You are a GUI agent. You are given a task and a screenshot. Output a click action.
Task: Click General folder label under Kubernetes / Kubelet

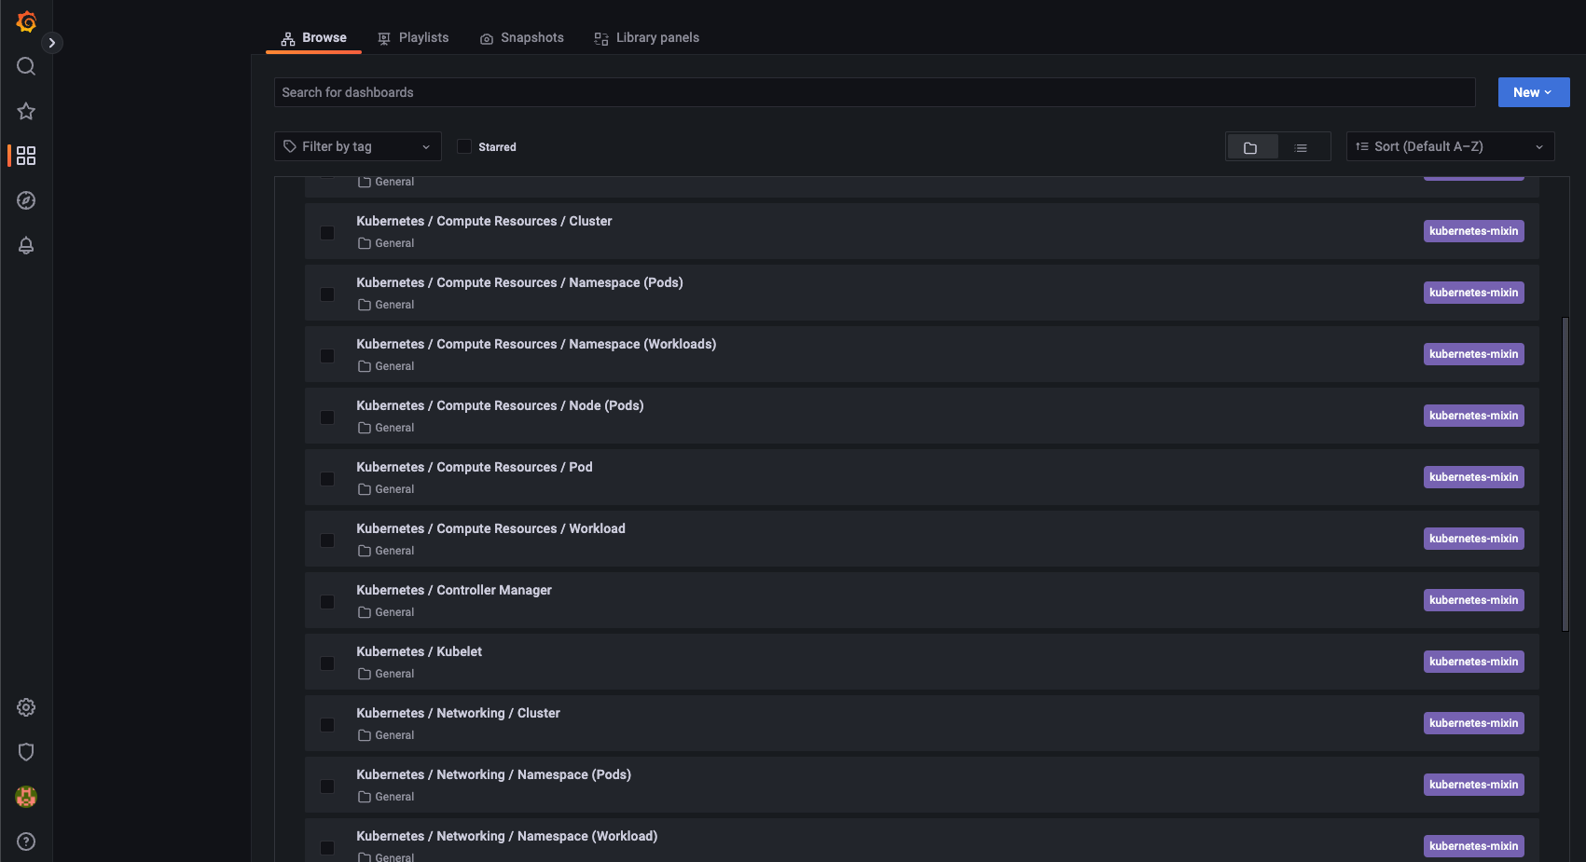[x=386, y=674]
